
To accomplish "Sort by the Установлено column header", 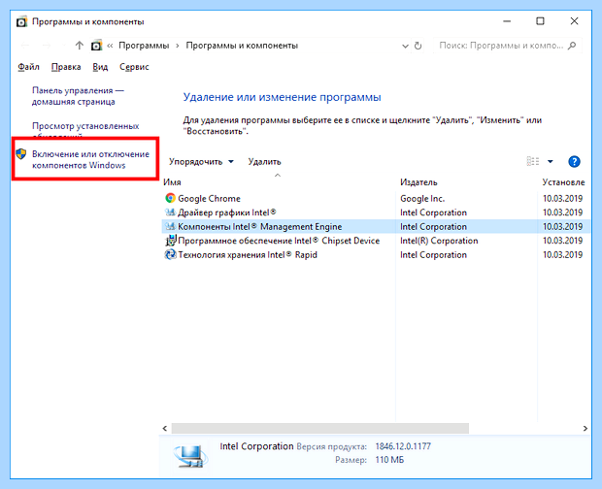I will [x=563, y=182].
